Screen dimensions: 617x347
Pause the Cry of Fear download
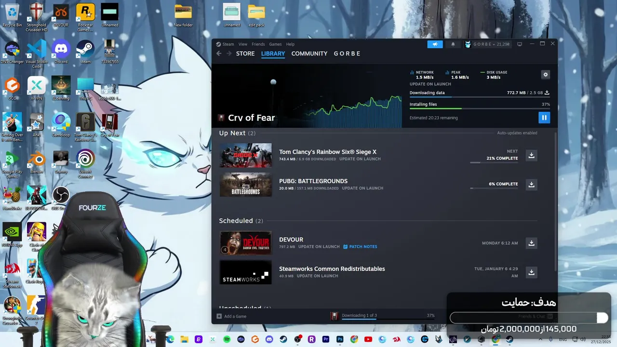click(544, 118)
